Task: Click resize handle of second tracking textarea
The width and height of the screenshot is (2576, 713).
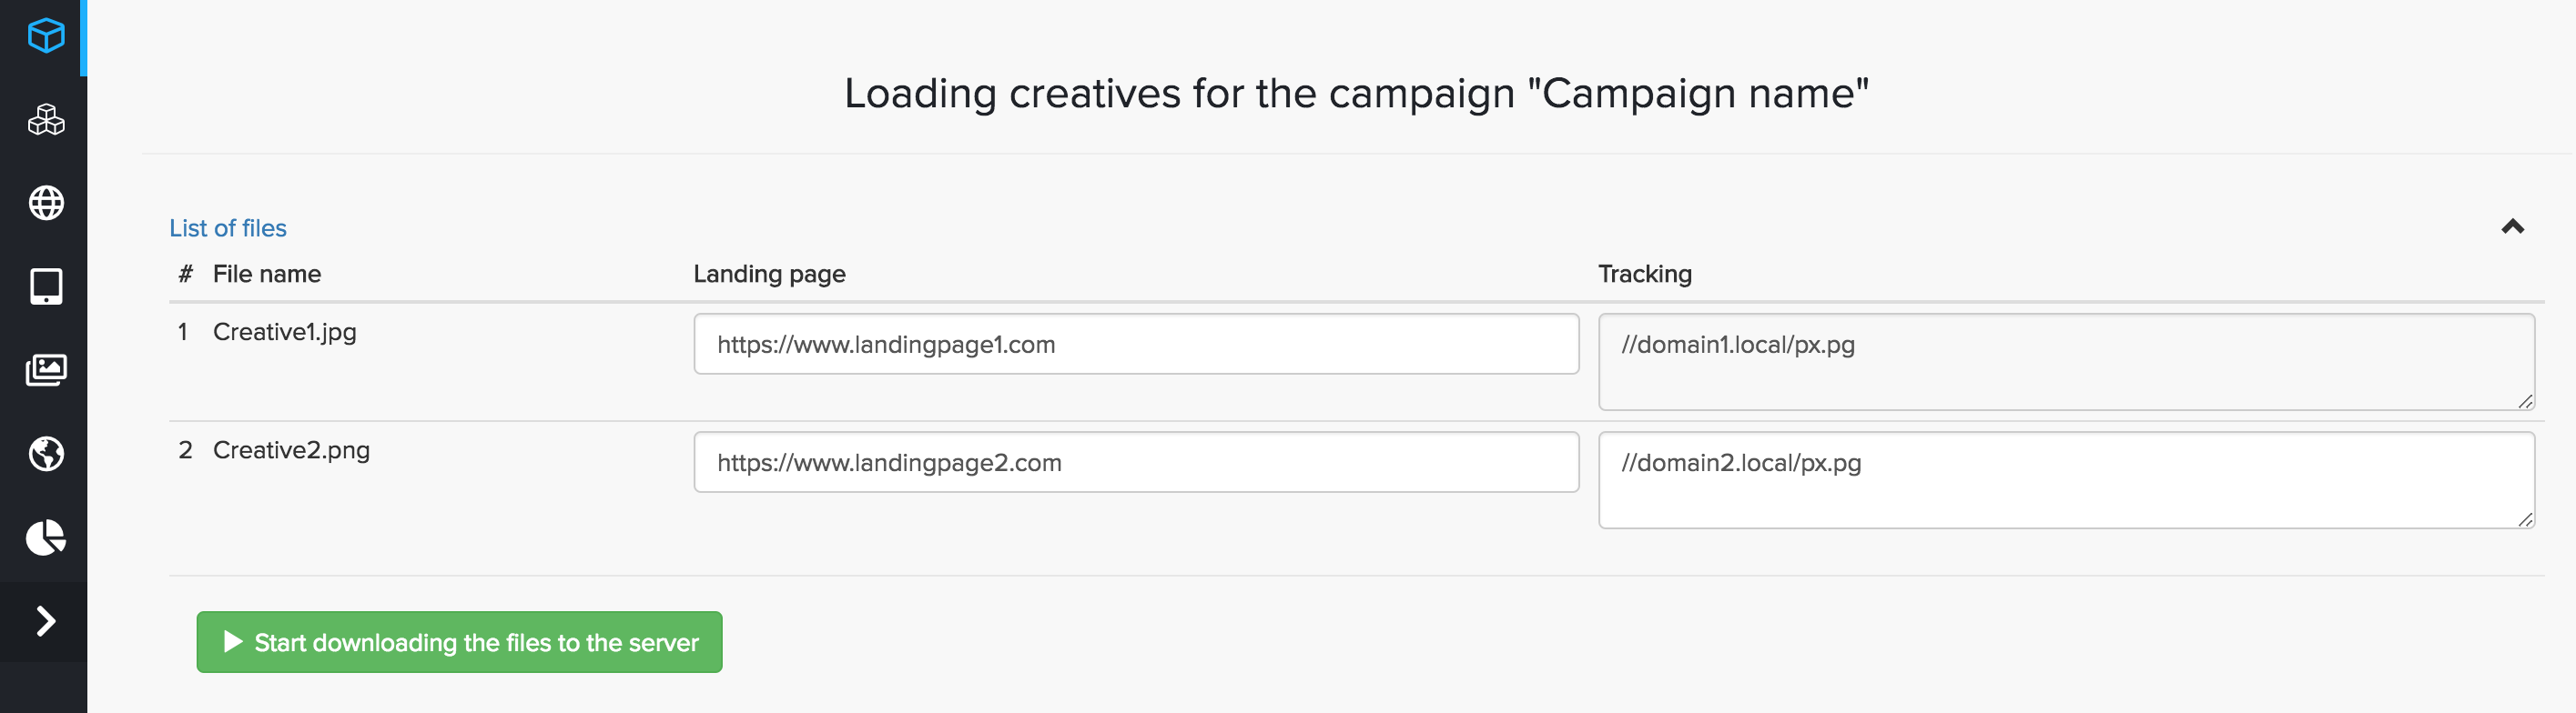Action: point(2525,519)
